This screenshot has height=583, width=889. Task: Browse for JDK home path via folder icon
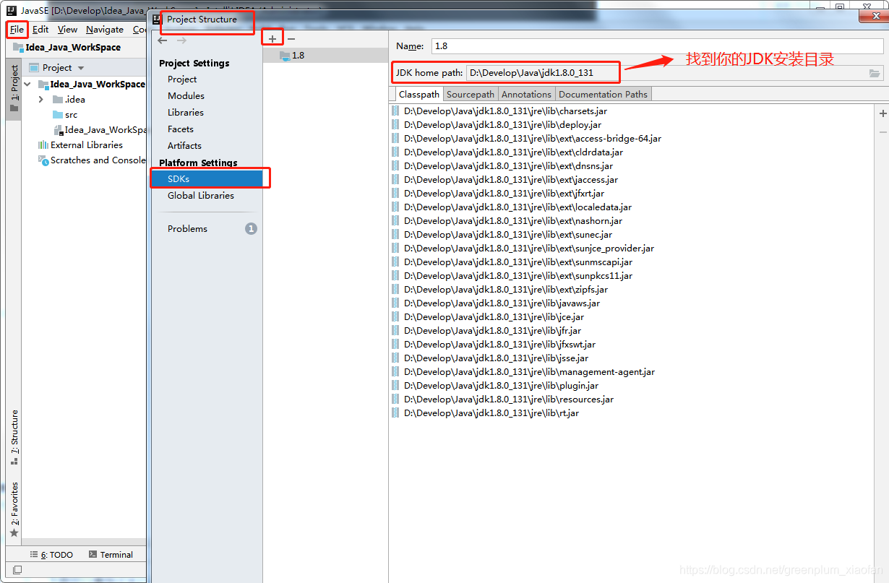(875, 73)
